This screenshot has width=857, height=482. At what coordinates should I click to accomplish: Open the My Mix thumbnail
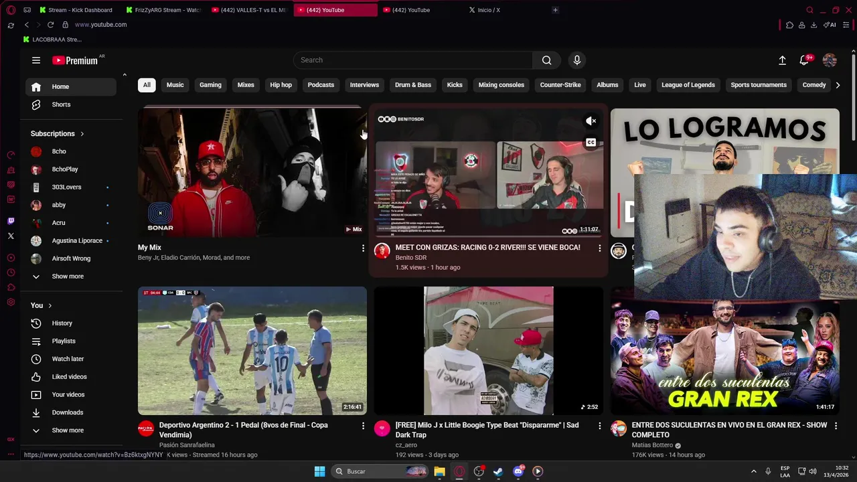pos(252,173)
